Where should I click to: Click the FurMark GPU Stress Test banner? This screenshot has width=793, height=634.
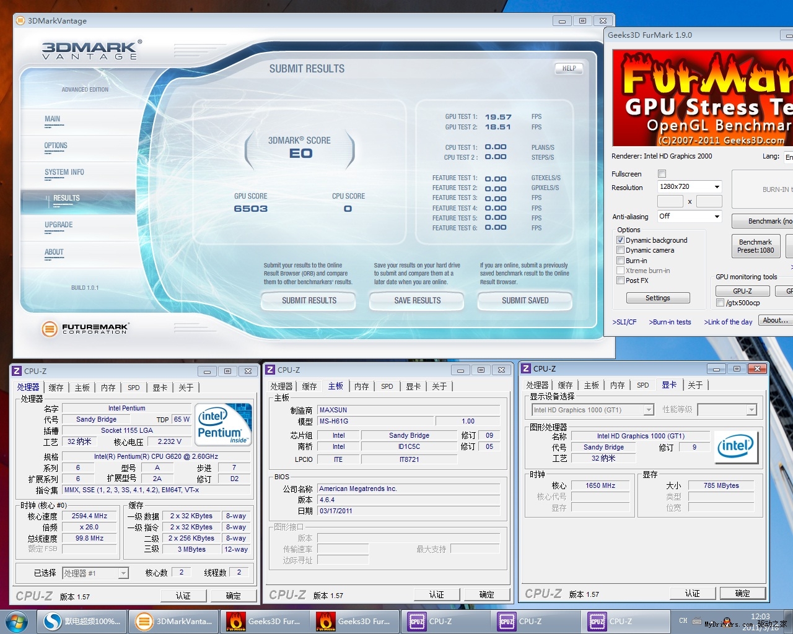click(x=702, y=98)
